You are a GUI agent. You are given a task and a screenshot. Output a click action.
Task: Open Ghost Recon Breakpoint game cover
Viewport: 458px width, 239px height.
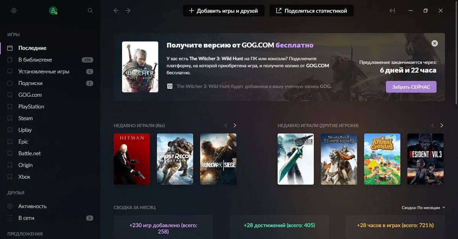[175, 159]
